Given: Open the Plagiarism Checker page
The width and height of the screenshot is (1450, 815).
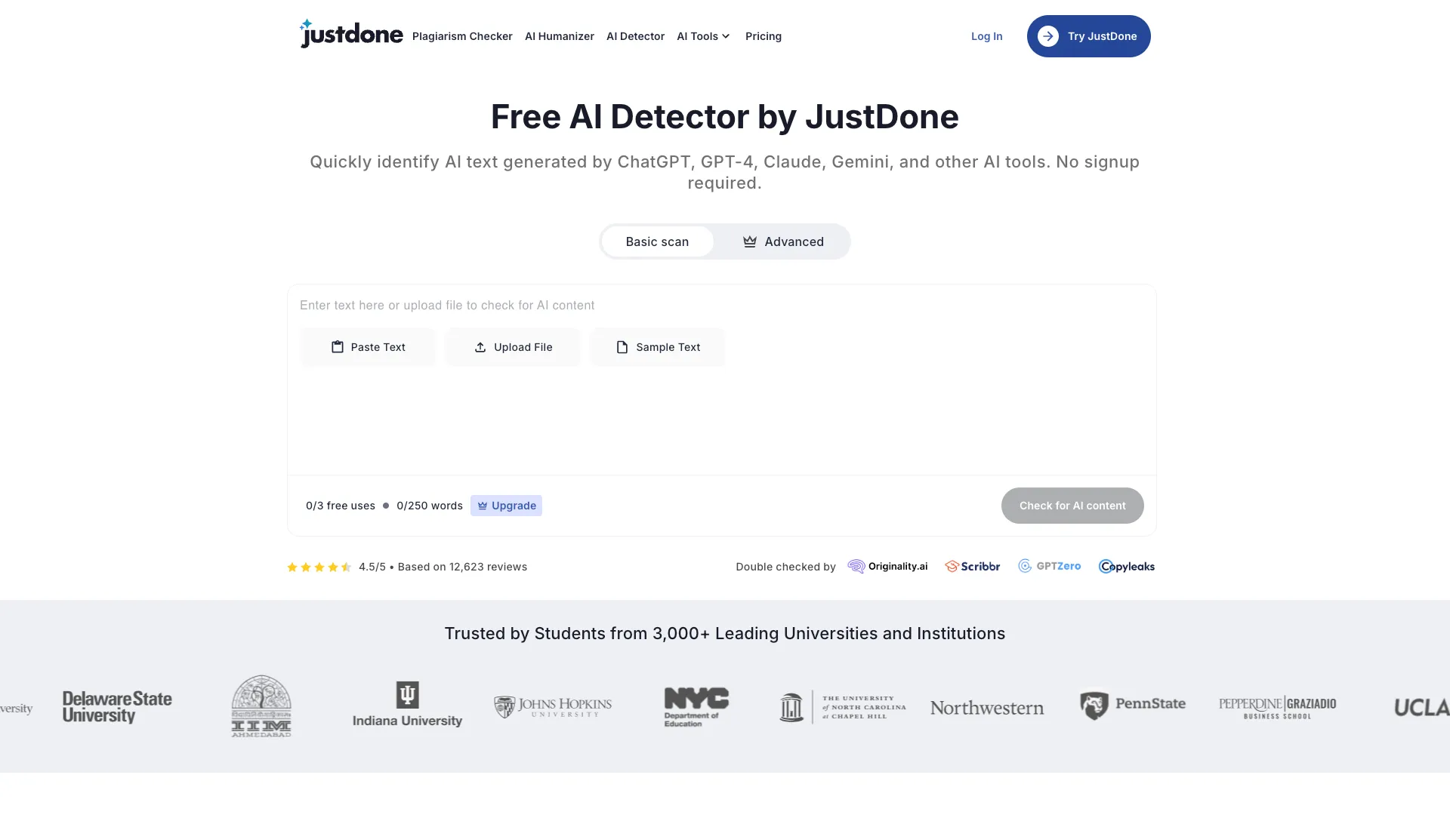Looking at the screenshot, I should click(x=462, y=36).
